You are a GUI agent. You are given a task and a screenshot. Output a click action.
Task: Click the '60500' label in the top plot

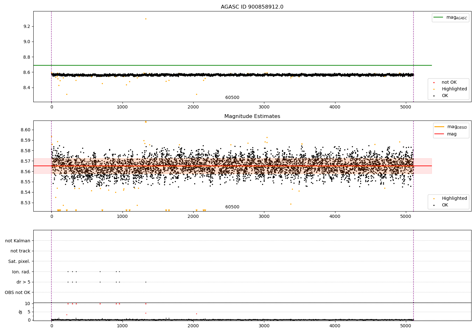click(232, 98)
